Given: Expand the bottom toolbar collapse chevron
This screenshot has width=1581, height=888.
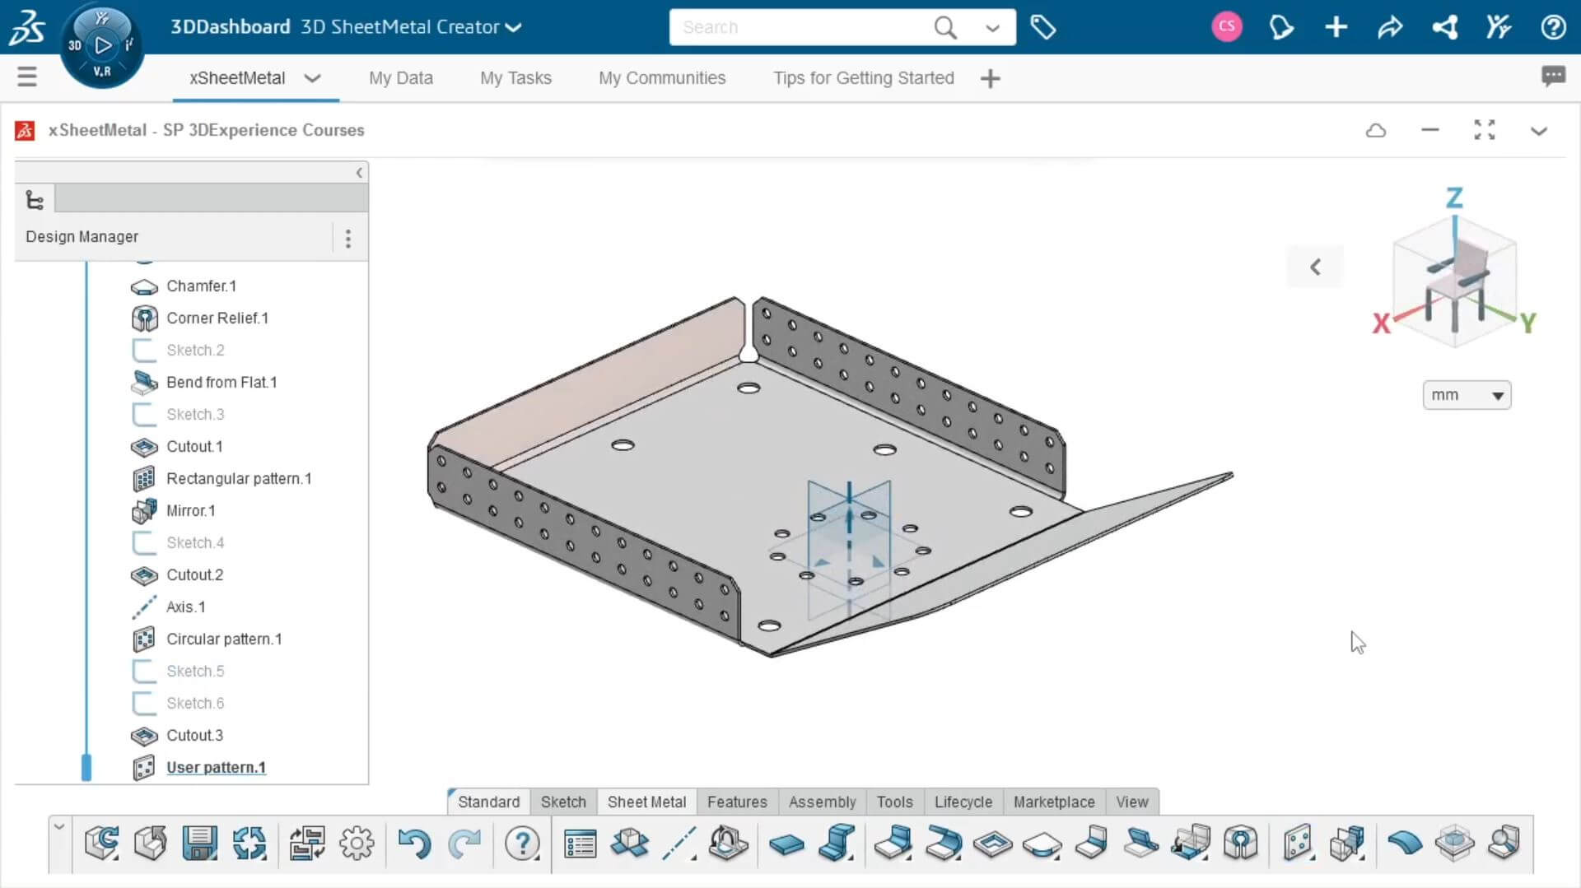Looking at the screenshot, I should click(58, 826).
